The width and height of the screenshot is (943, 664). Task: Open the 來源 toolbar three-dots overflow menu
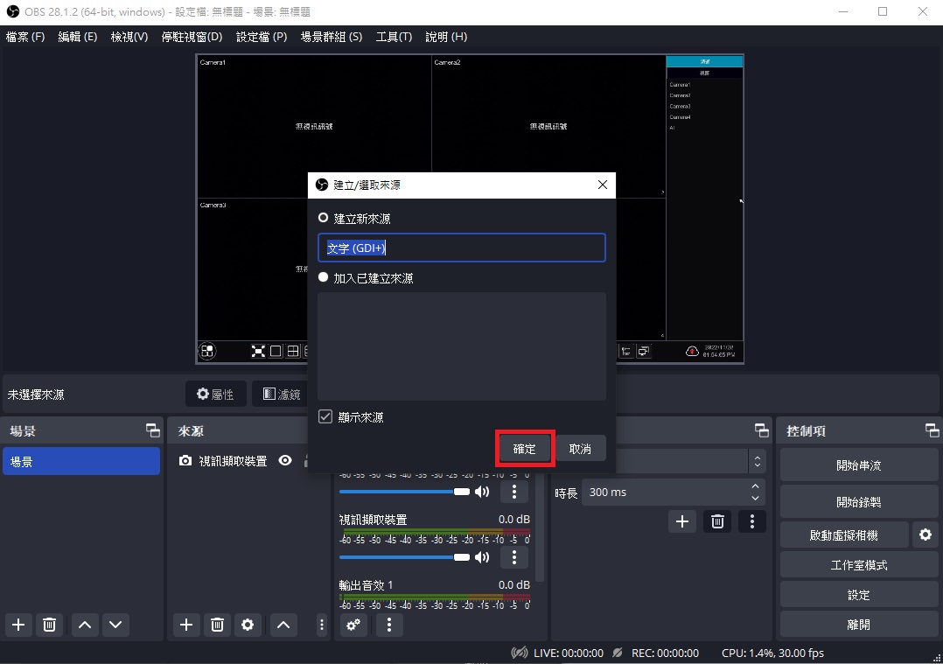[x=322, y=625]
